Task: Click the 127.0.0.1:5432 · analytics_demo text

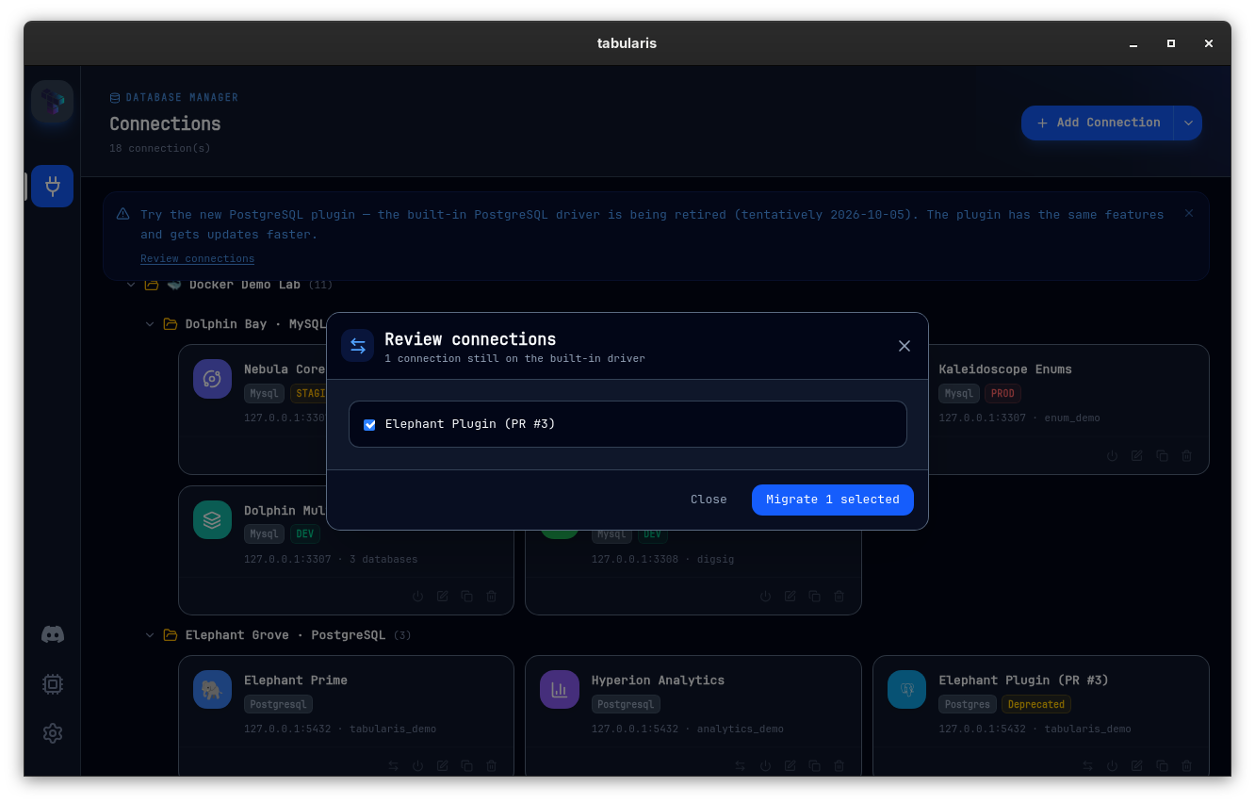Action: pos(688,729)
